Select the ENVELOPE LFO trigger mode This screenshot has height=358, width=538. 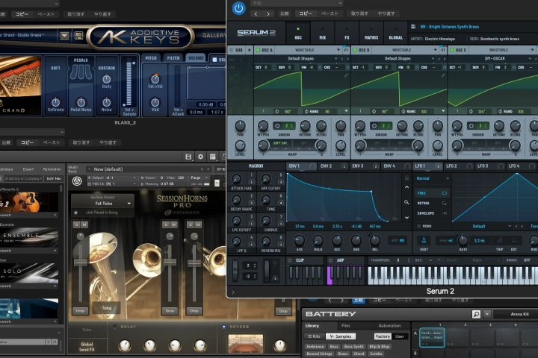[432, 213]
